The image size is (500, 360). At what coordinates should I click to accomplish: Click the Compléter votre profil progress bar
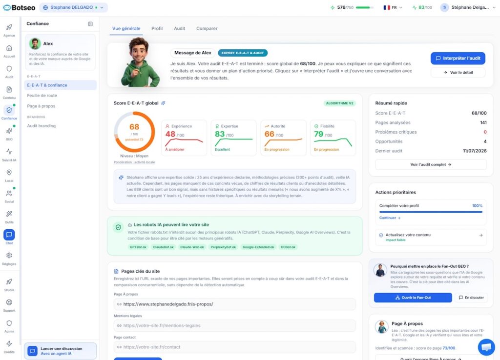[x=431, y=212]
